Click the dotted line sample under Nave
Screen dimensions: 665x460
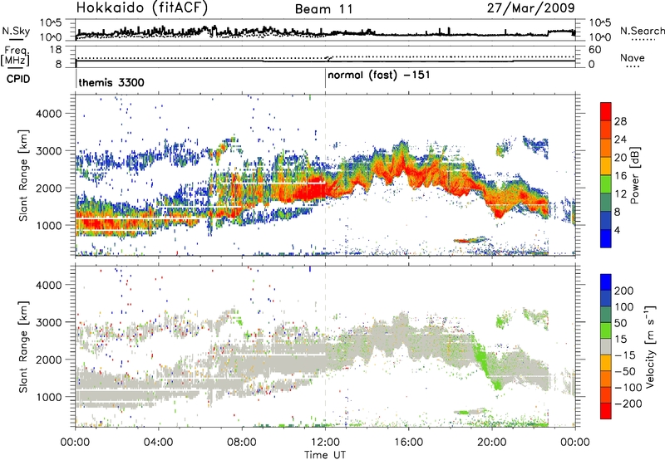pos(633,67)
